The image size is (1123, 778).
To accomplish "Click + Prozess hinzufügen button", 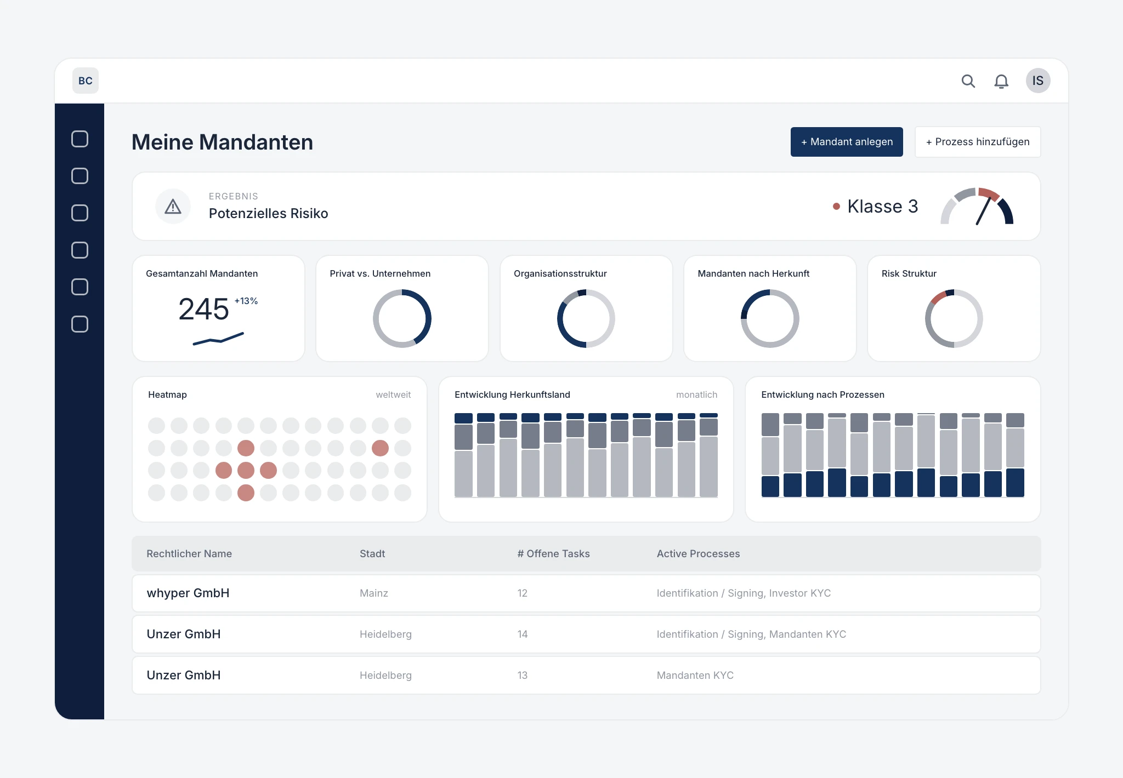I will click(978, 142).
